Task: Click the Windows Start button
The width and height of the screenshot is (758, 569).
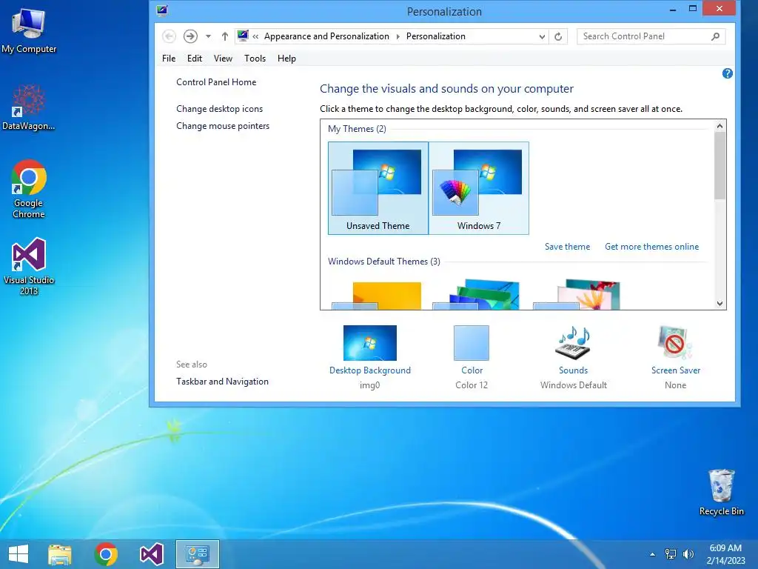Action: [19, 554]
